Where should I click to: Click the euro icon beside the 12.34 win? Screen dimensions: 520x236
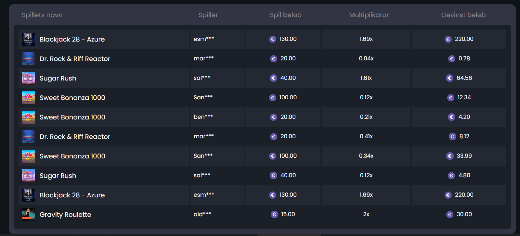tap(450, 98)
